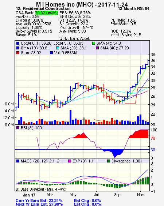This screenshot has width=164, height=206.
Task: Click the RSI (8): 100 label
Action: (x=31, y=128)
